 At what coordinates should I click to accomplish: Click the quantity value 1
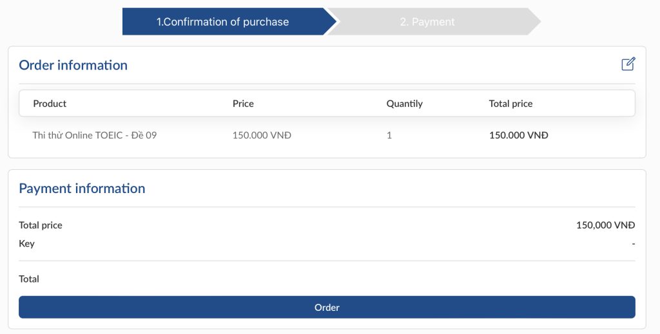point(389,135)
